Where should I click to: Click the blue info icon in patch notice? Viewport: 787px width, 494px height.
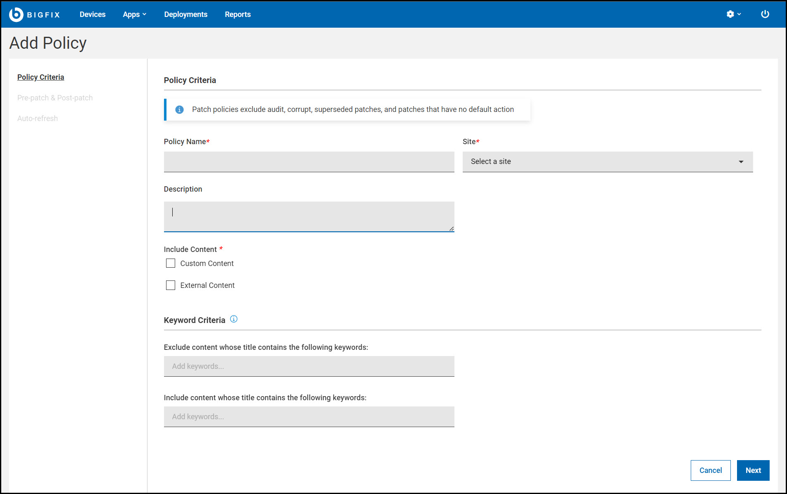click(179, 109)
